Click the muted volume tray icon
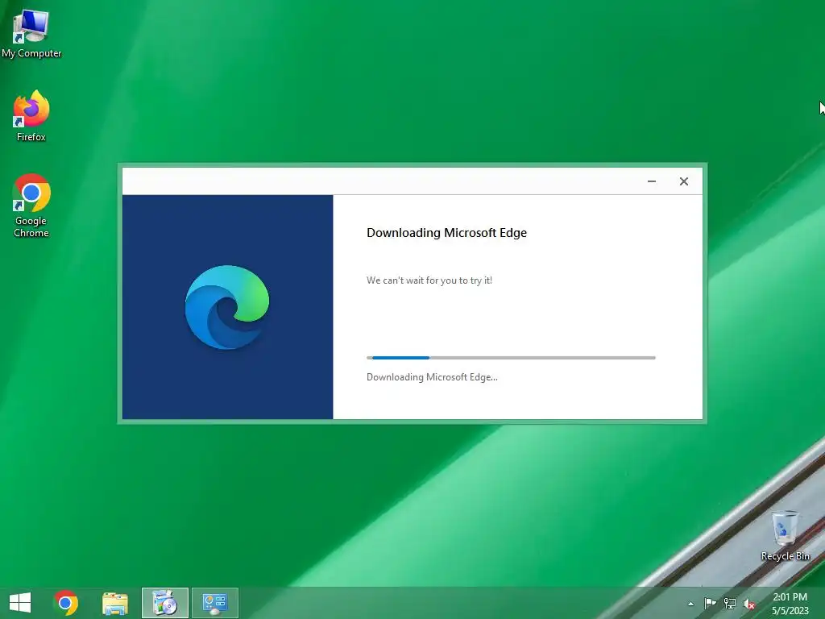The height and width of the screenshot is (619, 825). (749, 604)
